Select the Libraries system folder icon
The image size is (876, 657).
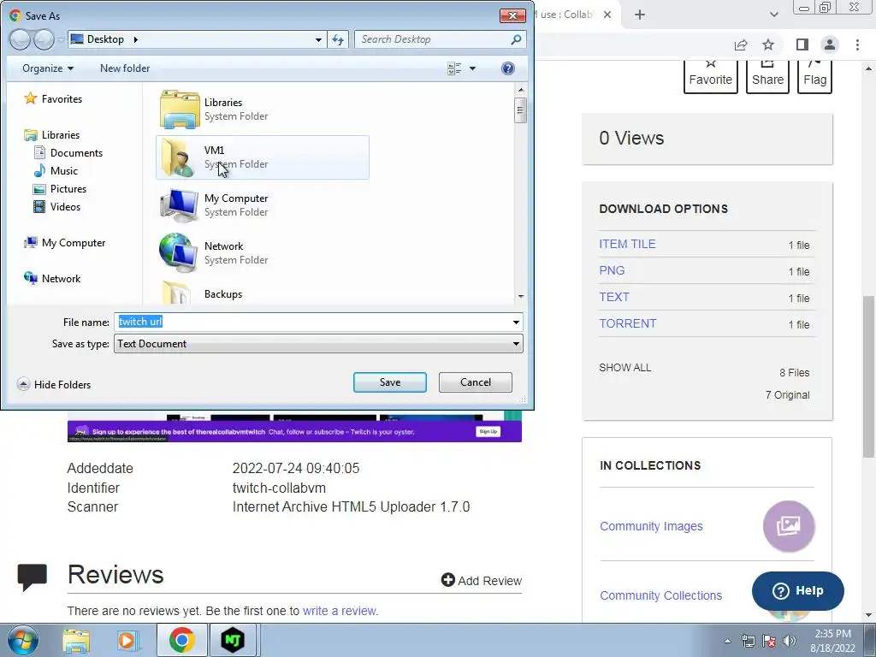(x=180, y=109)
